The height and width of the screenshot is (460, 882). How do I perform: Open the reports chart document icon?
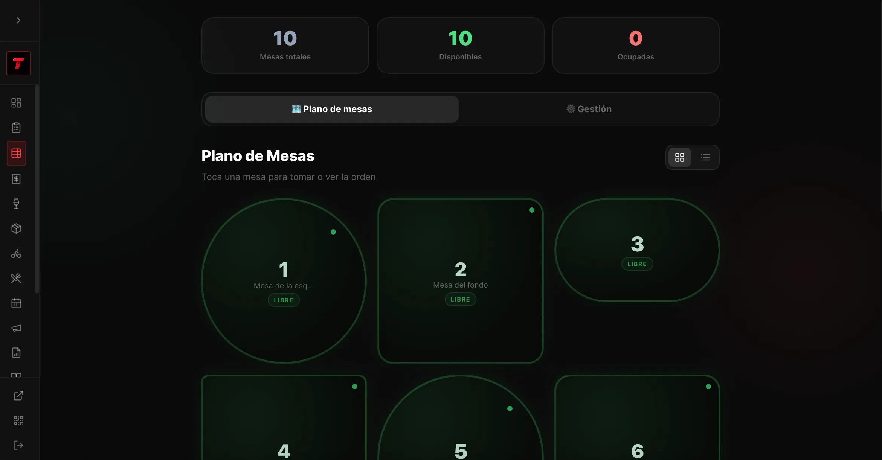16,353
